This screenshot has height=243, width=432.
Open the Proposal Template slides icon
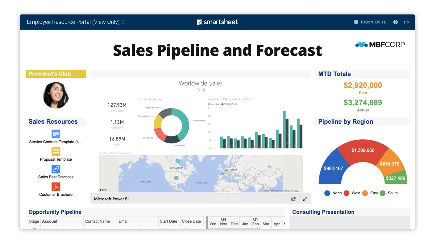(56, 151)
